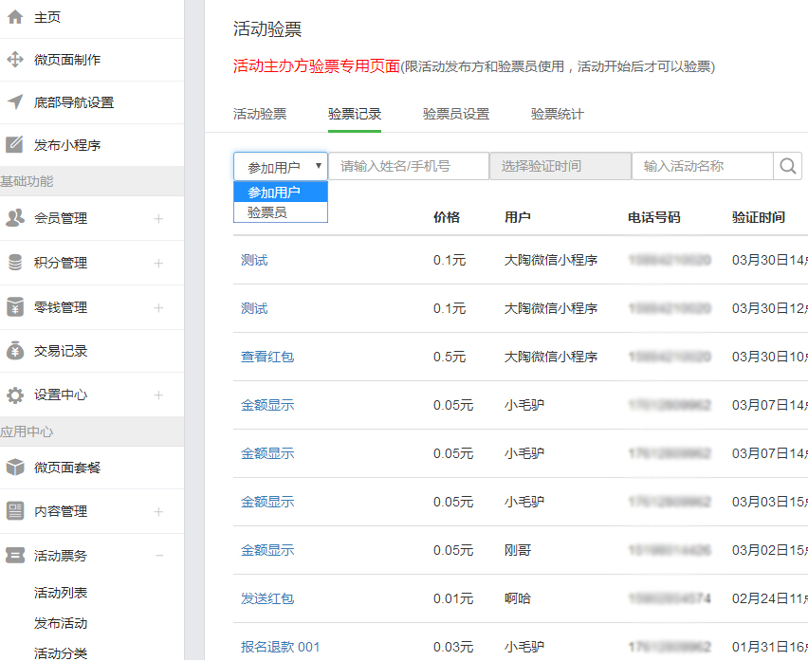
Task: Click the move icon for 微页面制作
Action: point(15,60)
